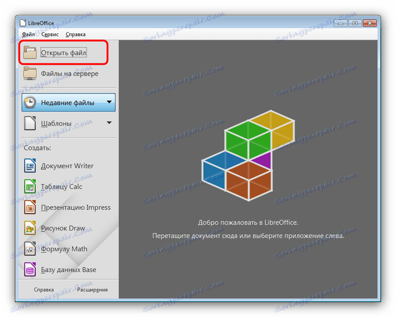The image size is (396, 317).
Task: Create a new Таблицу Calc
Action: [x=62, y=187]
